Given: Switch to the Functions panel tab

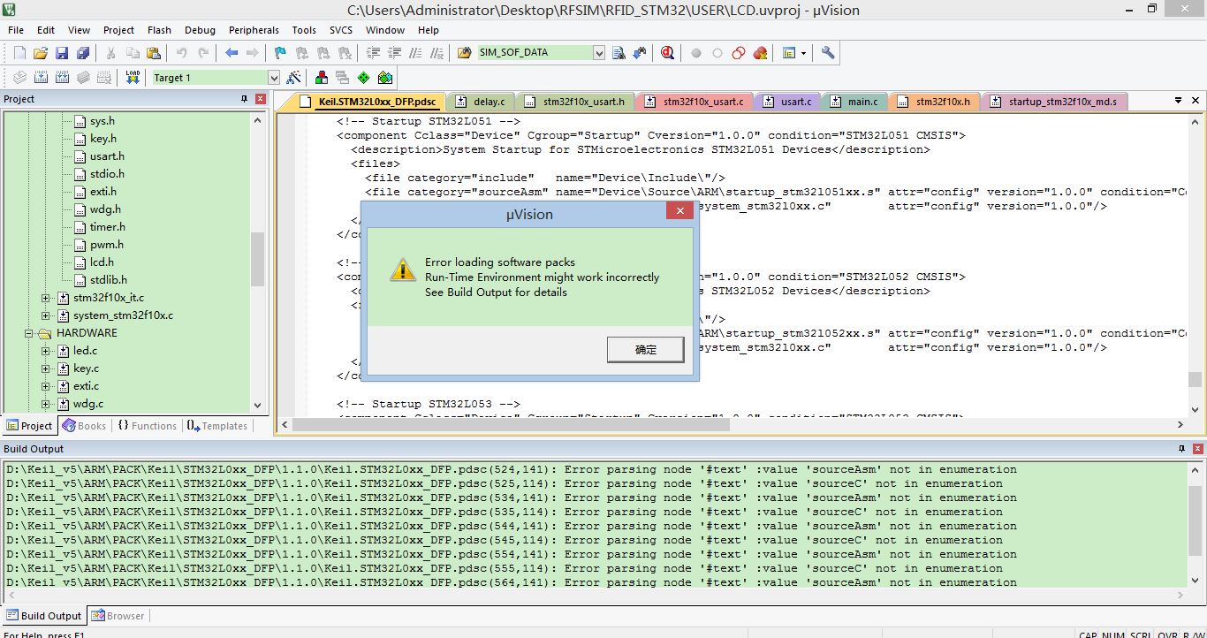Looking at the screenshot, I should point(147,426).
